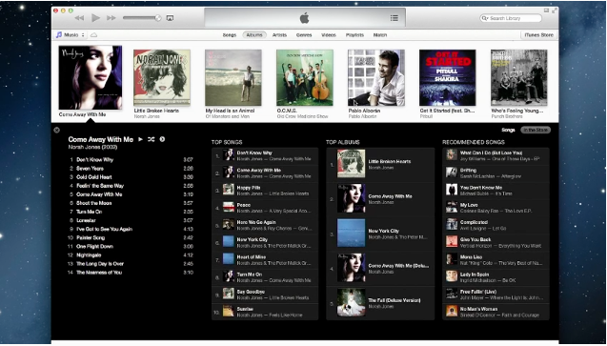Open recommended song Free Fallin' (Live)

tap(496, 295)
